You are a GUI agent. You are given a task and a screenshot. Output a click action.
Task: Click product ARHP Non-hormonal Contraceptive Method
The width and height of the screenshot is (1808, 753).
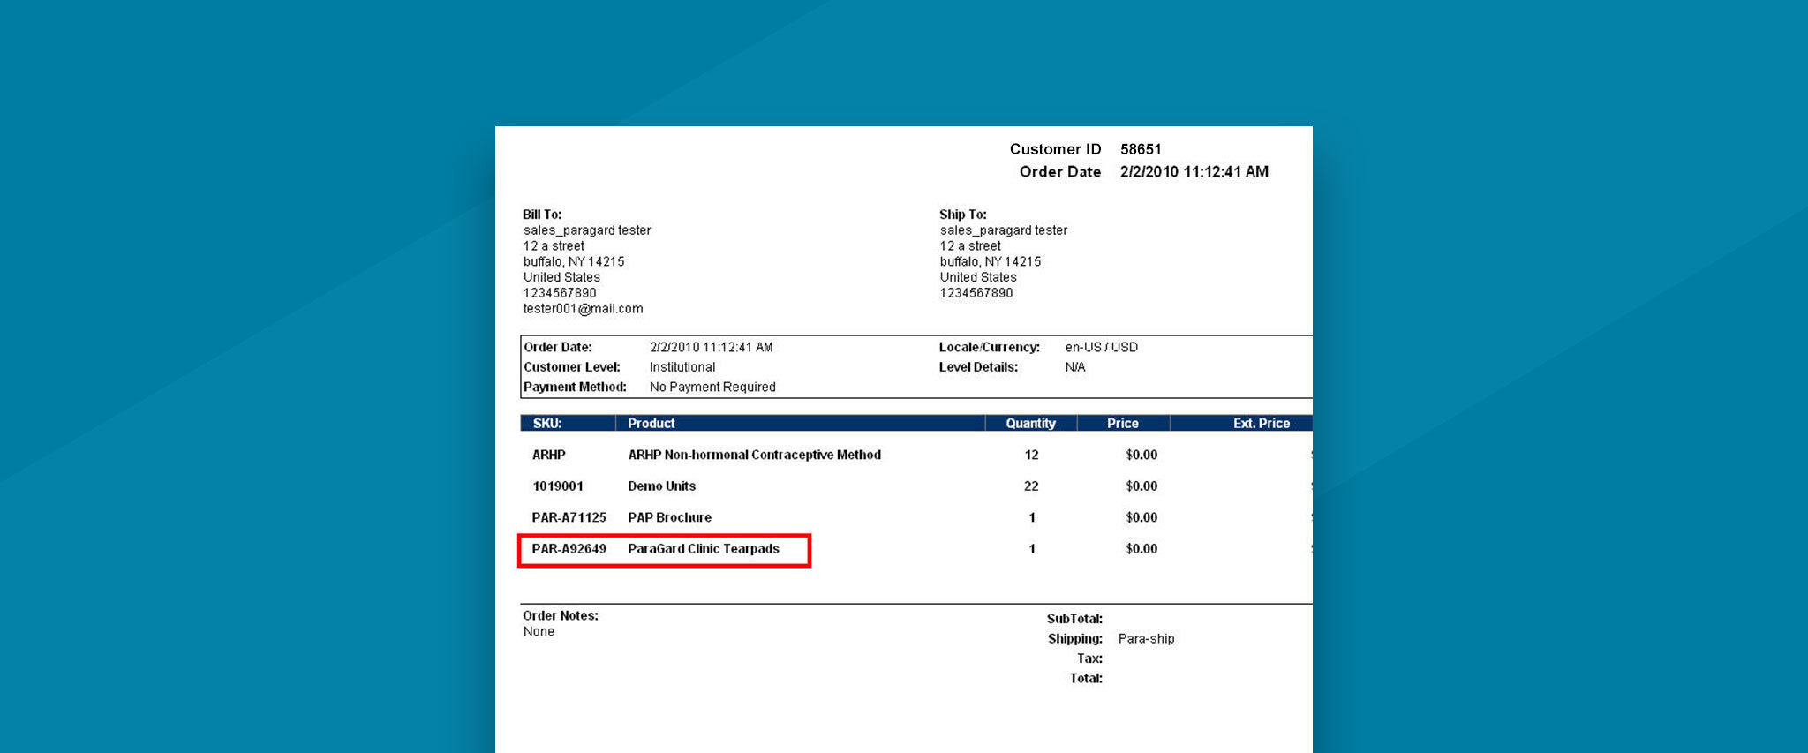click(755, 456)
